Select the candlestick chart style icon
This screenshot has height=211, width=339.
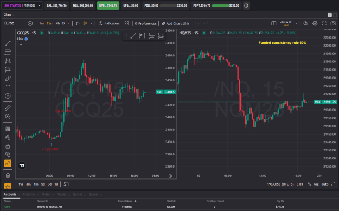[85, 23]
